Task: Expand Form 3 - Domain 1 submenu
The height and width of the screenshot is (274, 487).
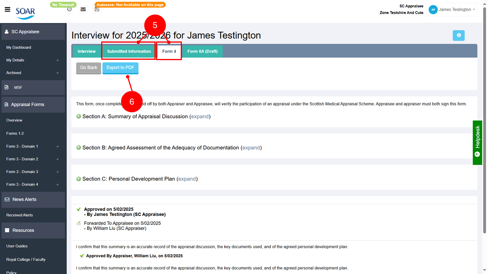Action: 57,147
